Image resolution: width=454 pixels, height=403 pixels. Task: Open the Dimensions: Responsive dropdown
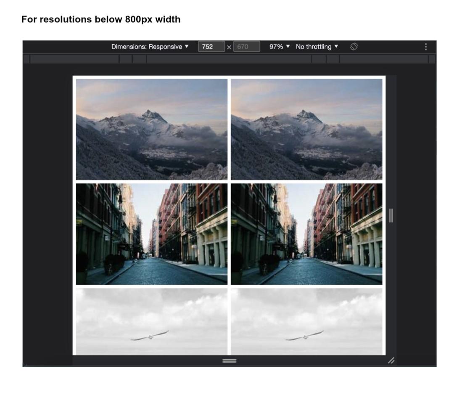pos(149,46)
